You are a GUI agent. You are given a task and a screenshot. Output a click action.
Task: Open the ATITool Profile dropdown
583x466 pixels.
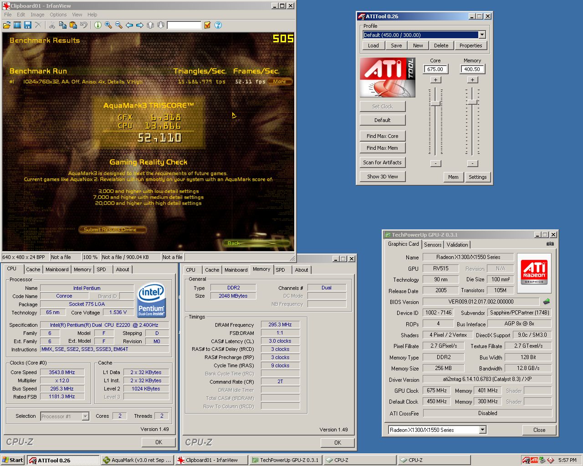(x=482, y=35)
